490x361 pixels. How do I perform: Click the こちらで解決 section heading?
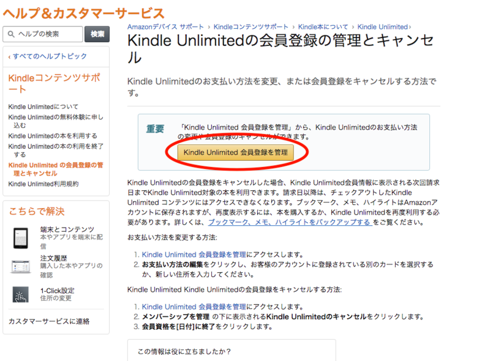(37, 211)
